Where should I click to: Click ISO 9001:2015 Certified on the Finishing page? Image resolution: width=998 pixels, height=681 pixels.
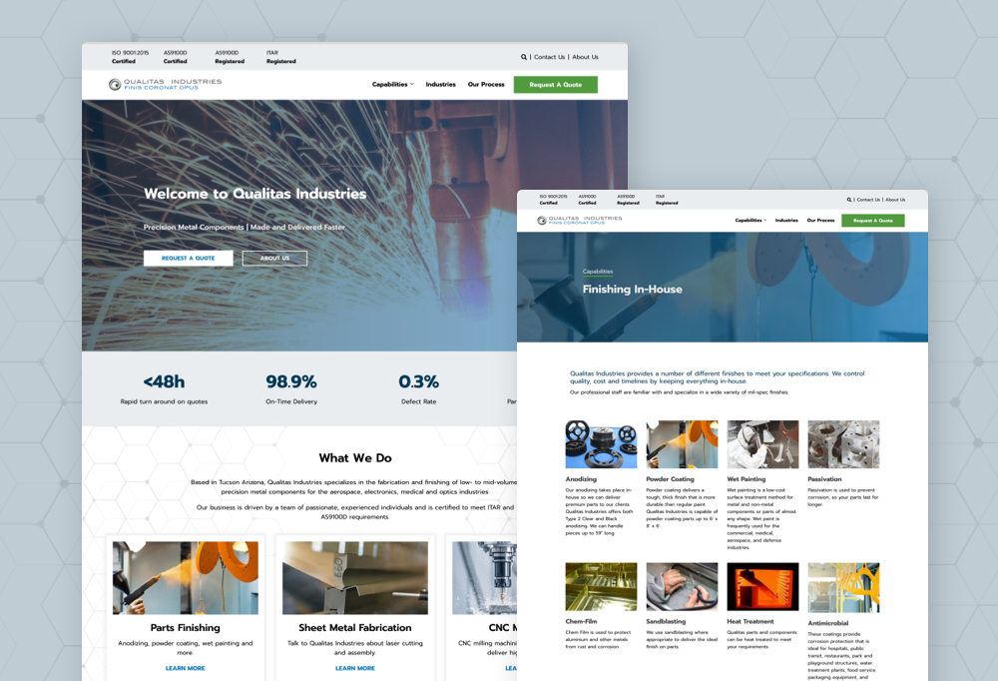coord(553,200)
